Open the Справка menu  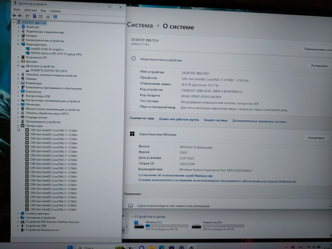[x=55, y=11]
